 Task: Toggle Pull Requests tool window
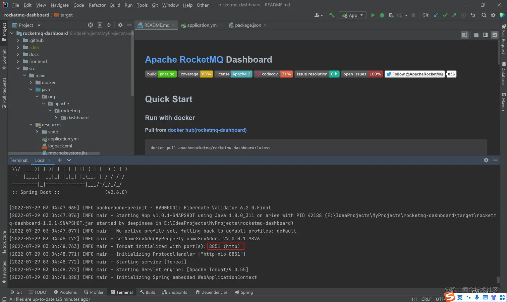(x=4, y=93)
